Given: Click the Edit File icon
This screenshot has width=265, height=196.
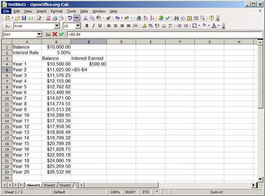Looking at the screenshot, I should point(39,18).
